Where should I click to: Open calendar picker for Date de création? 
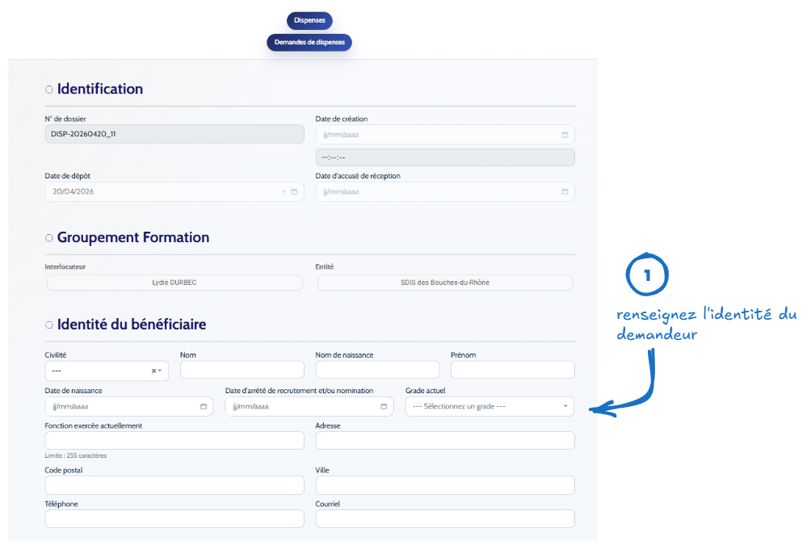pyautogui.click(x=565, y=135)
